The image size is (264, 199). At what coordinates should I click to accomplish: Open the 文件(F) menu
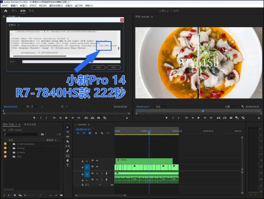5,5
